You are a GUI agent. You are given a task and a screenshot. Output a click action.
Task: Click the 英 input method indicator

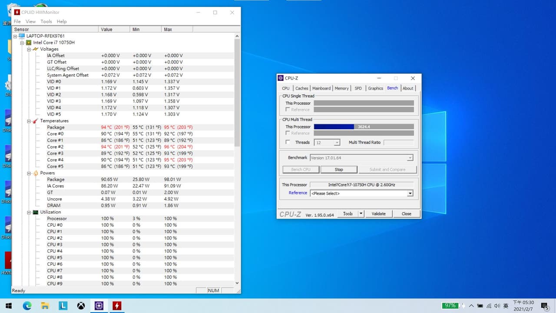506,306
